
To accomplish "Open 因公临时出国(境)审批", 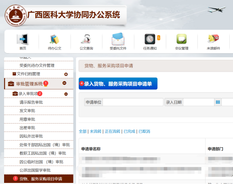I will coord(42,162).
